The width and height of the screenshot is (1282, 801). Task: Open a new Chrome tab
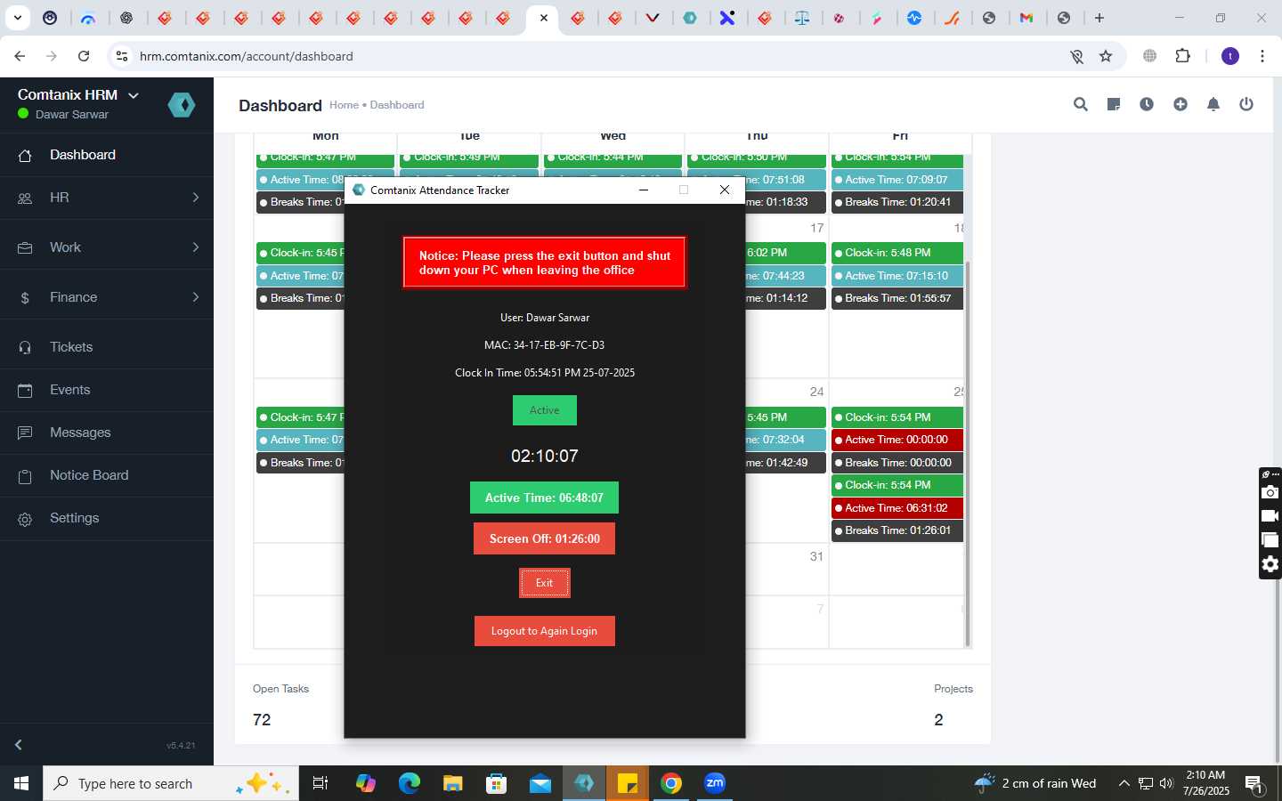(1099, 18)
